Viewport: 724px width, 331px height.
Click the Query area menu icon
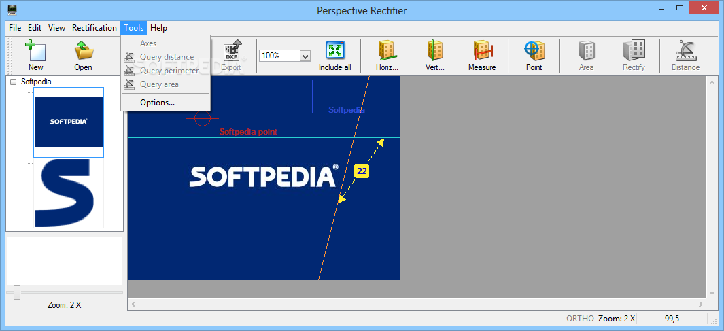point(128,84)
